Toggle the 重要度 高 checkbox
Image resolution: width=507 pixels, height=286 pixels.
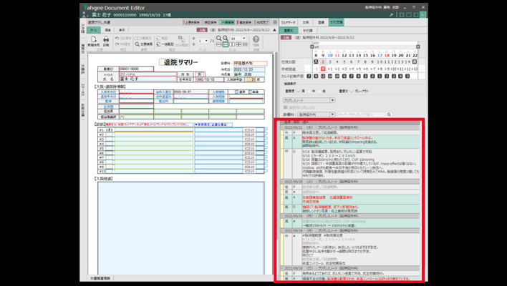299,92
